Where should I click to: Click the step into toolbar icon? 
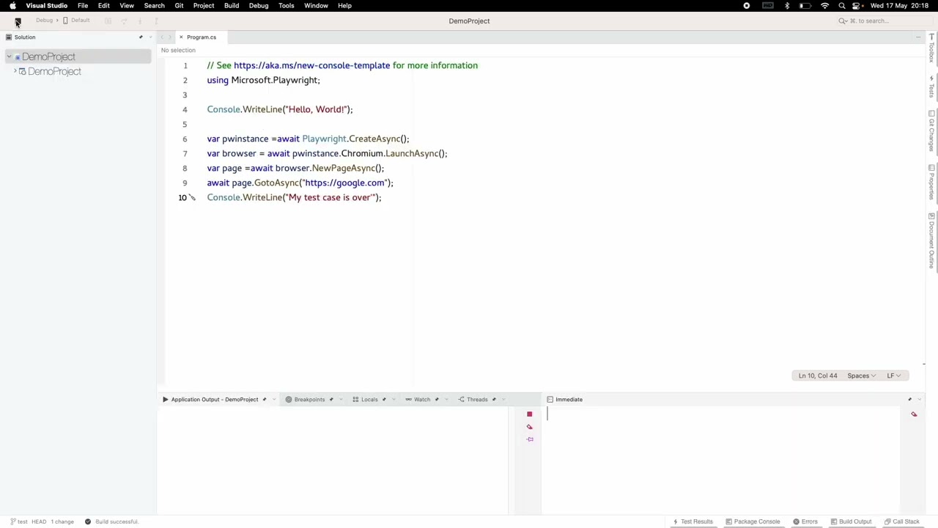pos(140,21)
